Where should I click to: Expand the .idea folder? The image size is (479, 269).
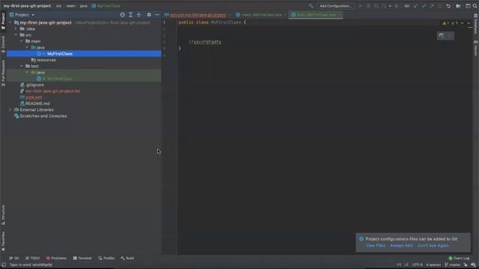coord(16,28)
